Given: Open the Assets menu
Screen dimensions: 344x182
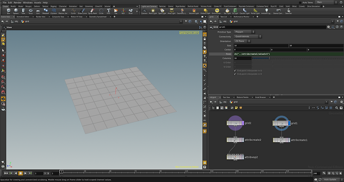Looking at the screenshot, I should [38, 2].
